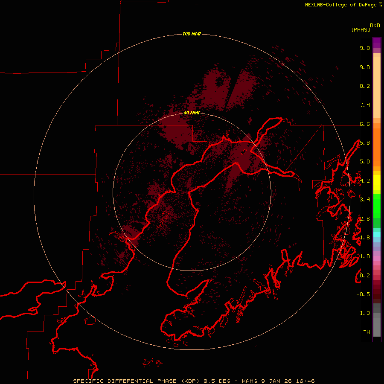Pick the light peach color bar segment

(x=377, y=87)
